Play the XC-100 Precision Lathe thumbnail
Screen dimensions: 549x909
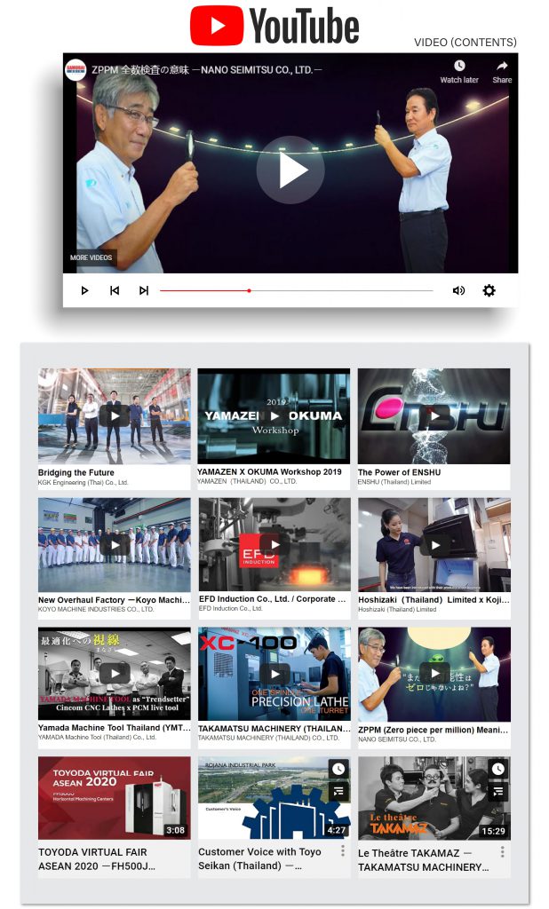click(274, 673)
